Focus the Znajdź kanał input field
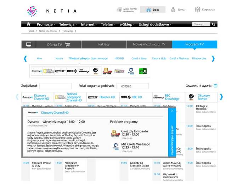Screen dimensions: 248x186 tap(55, 86)
